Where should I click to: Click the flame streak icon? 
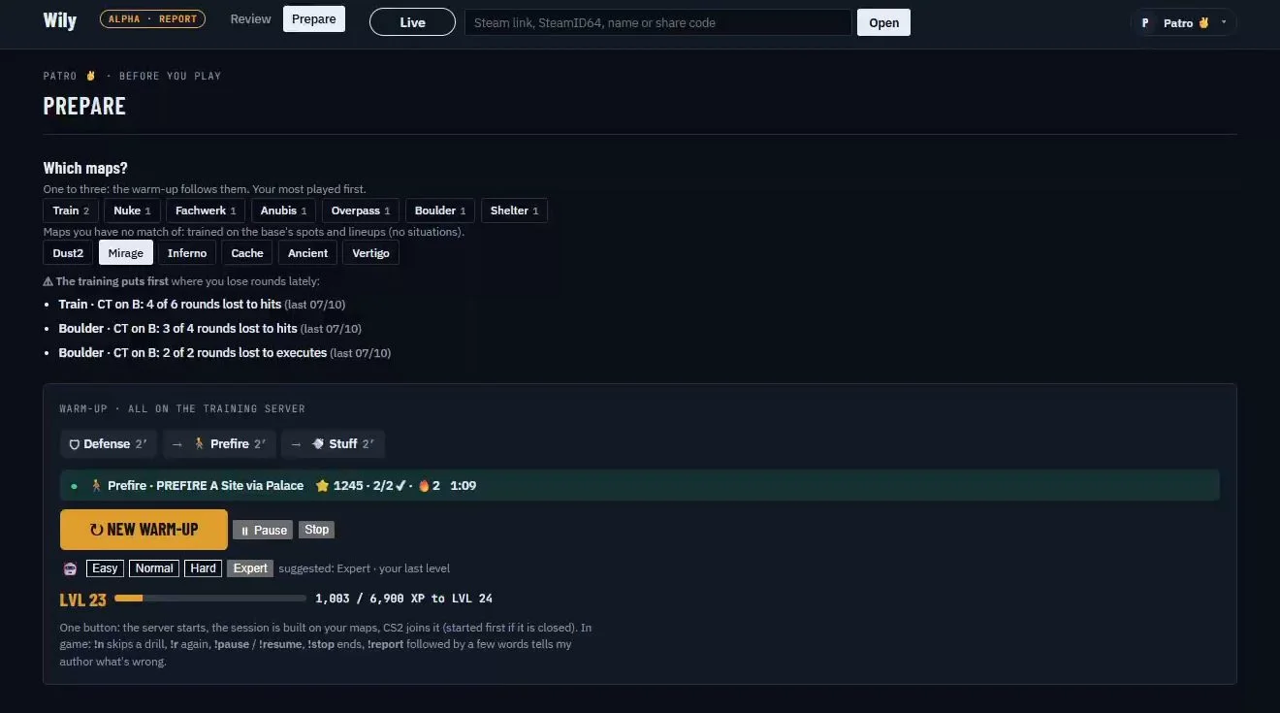(424, 485)
